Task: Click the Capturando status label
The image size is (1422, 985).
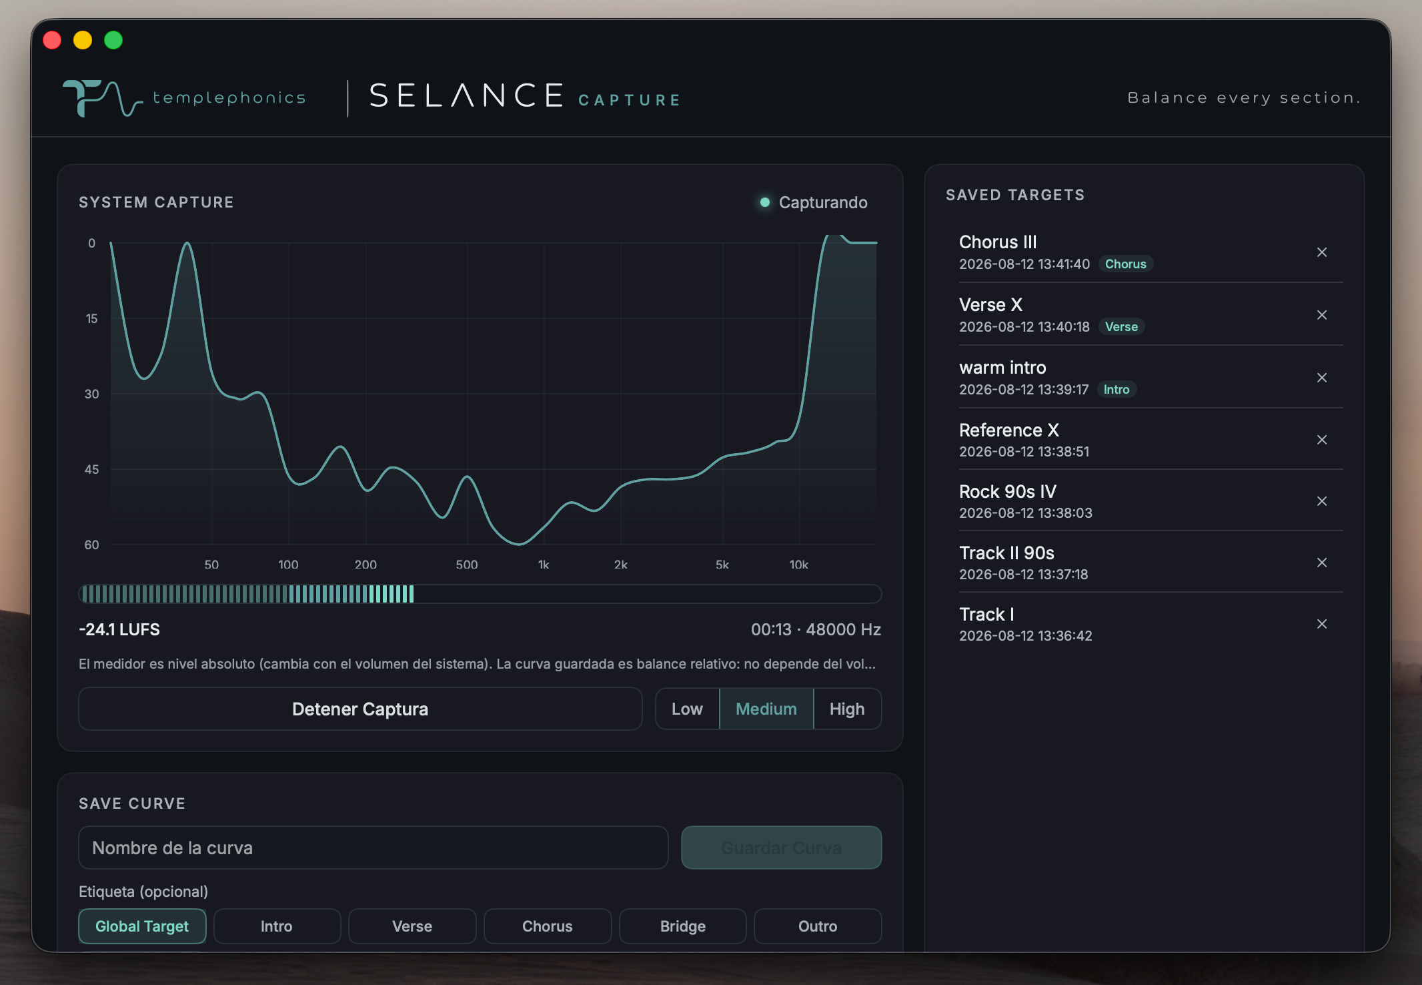Action: (x=823, y=202)
